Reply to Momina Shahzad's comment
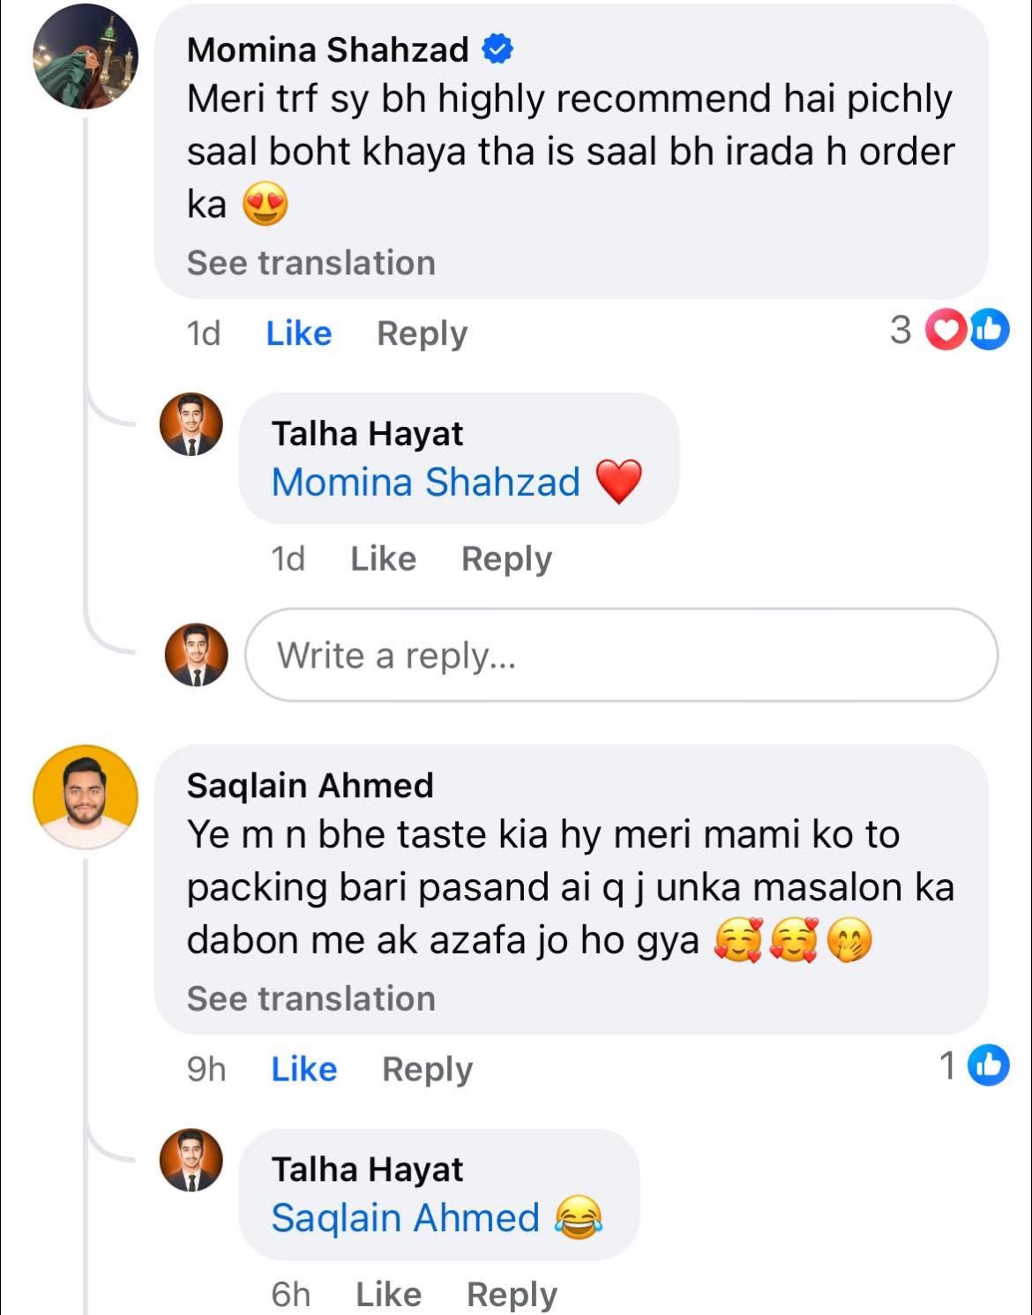Image resolution: width=1032 pixels, height=1315 pixels. (422, 333)
